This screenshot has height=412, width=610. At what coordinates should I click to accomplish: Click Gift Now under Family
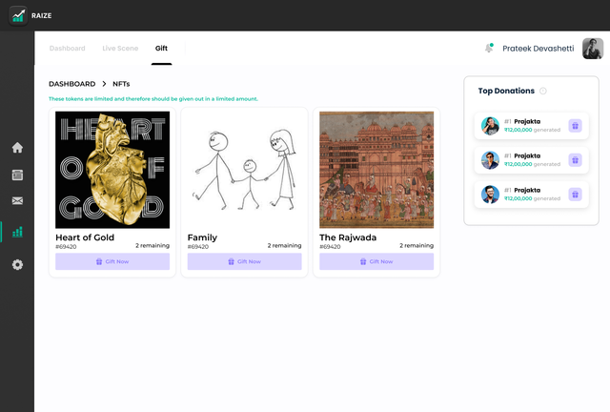pos(244,261)
